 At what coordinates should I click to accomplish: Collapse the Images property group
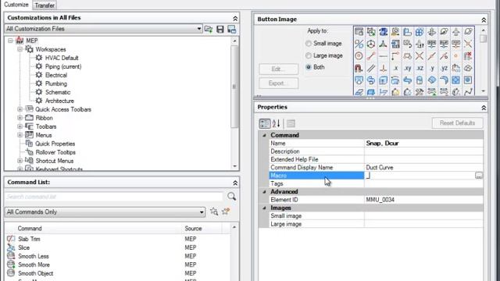click(x=264, y=208)
